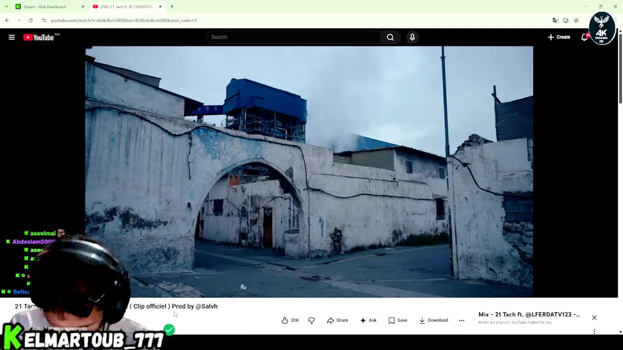Click the YouTube search input field
The width and height of the screenshot is (623, 350).
pyautogui.click(x=293, y=37)
